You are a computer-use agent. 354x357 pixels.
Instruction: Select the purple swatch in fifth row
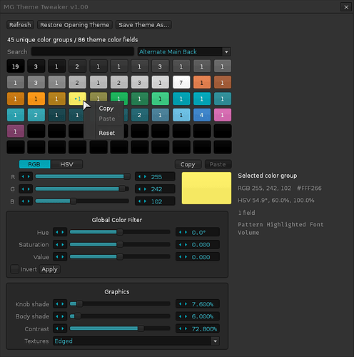click(x=16, y=131)
